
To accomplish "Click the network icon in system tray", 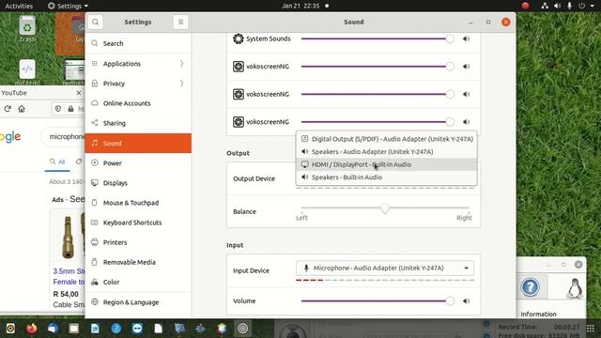I will [545, 6].
